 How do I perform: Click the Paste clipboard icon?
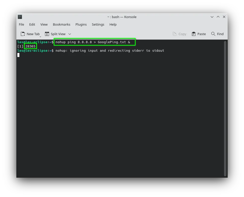[x=194, y=34]
